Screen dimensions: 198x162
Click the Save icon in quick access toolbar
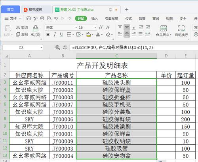point(29,19)
